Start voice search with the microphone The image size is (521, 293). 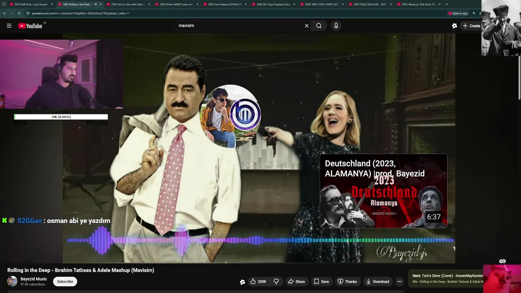click(336, 26)
